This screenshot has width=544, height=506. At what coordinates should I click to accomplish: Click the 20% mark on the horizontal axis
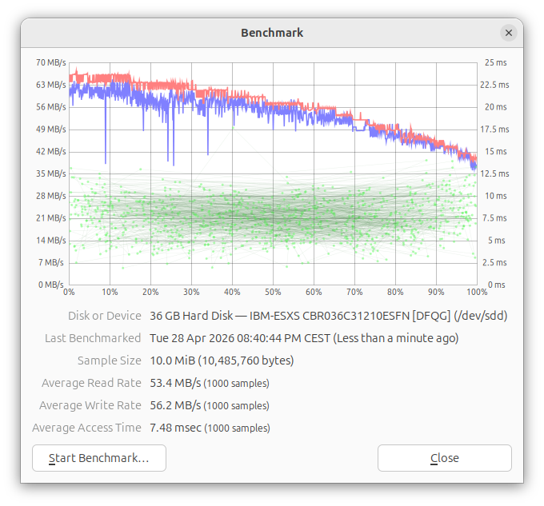[x=150, y=293]
